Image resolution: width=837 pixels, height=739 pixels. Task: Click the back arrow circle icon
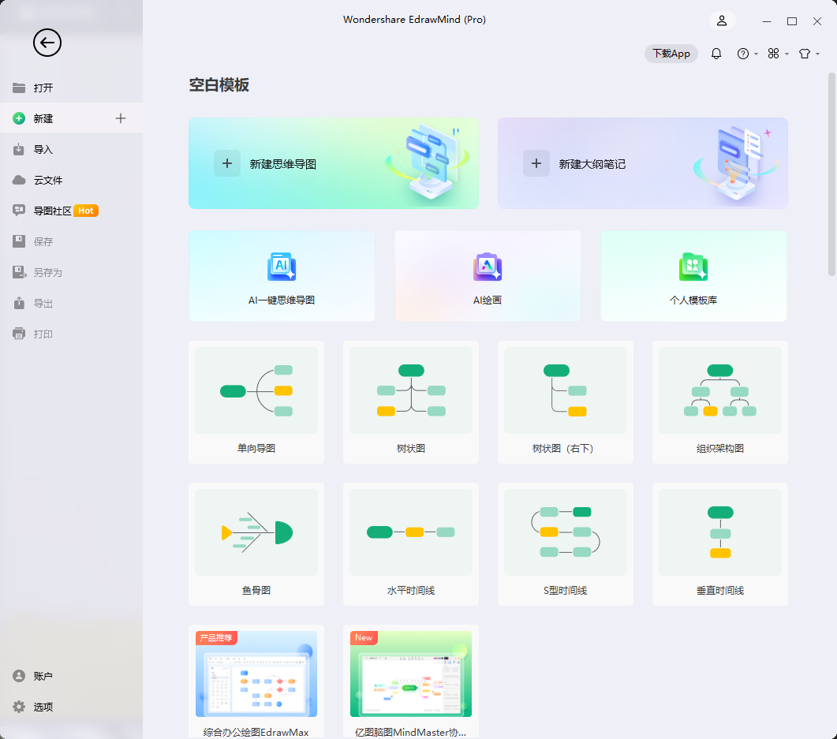point(47,43)
